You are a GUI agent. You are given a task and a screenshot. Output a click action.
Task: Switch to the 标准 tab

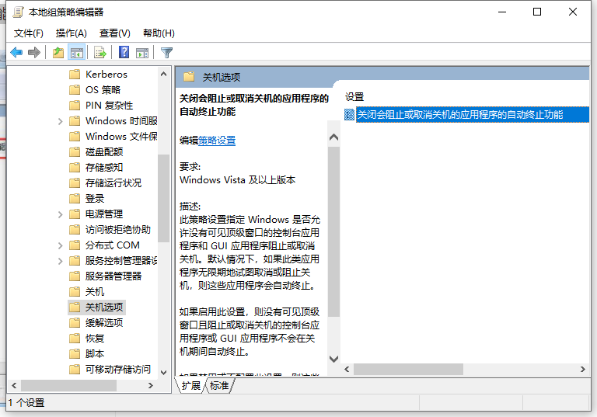[x=219, y=386]
